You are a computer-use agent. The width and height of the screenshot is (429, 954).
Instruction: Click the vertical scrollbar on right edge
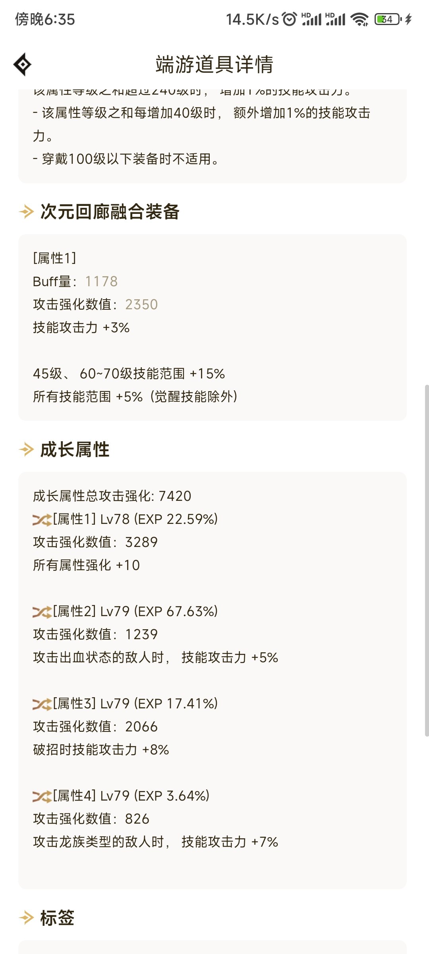coord(427,560)
